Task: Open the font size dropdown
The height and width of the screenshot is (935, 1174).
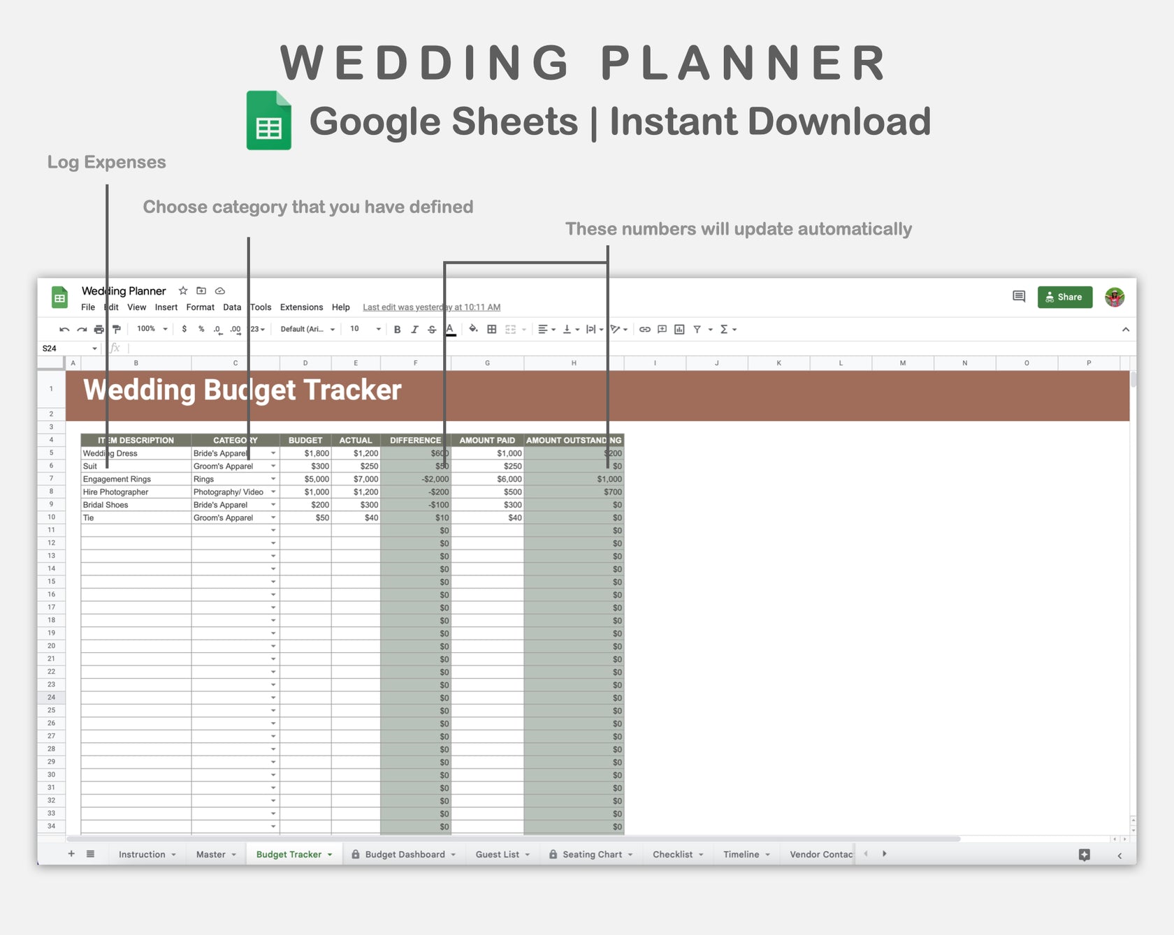Action: click(x=363, y=329)
